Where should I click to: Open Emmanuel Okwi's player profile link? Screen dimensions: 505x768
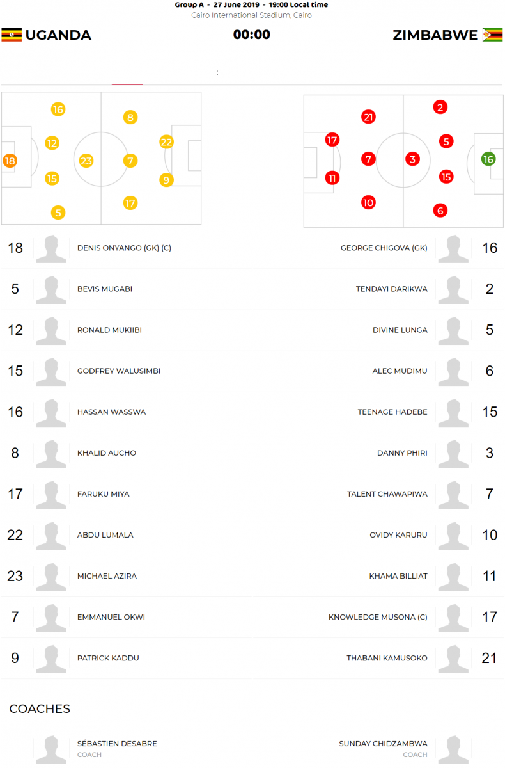(x=111, y=617)
